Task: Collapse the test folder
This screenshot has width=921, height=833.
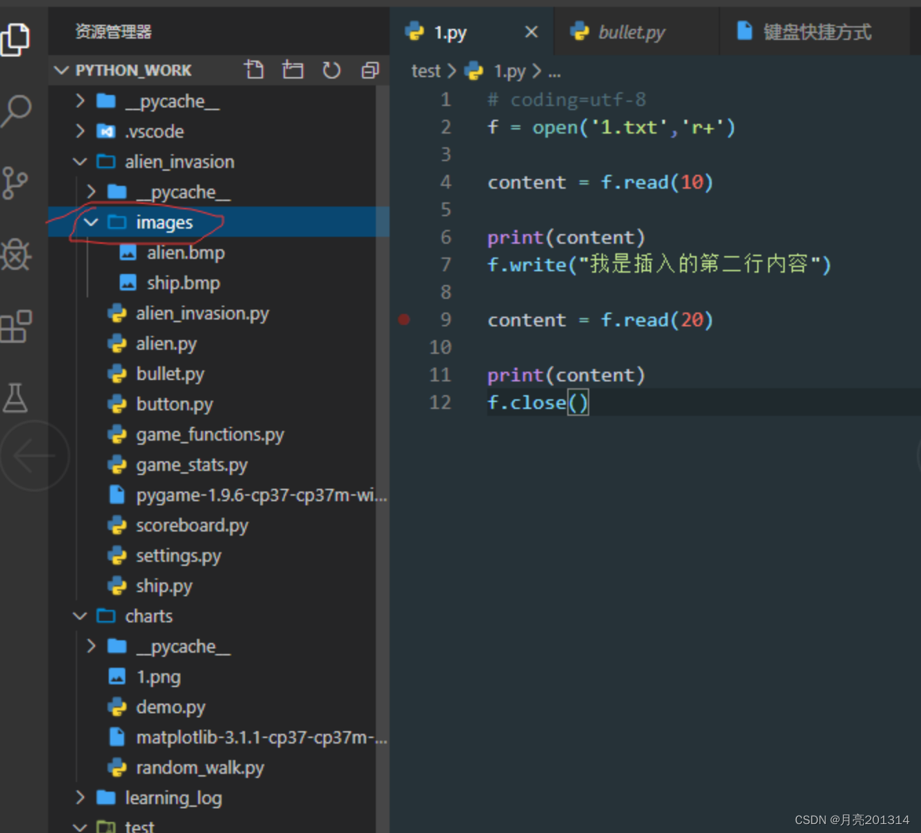Action: click(80, 827)
